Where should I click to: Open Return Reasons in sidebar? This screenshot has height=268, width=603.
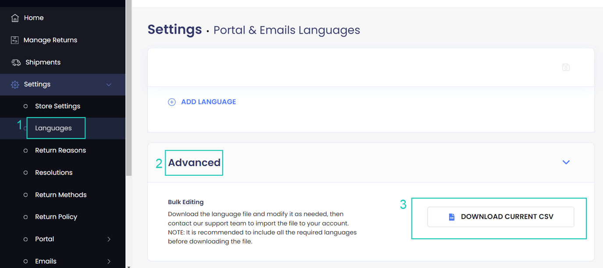60,150
